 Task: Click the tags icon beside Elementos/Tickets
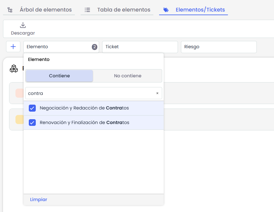(x=166, y=10)
